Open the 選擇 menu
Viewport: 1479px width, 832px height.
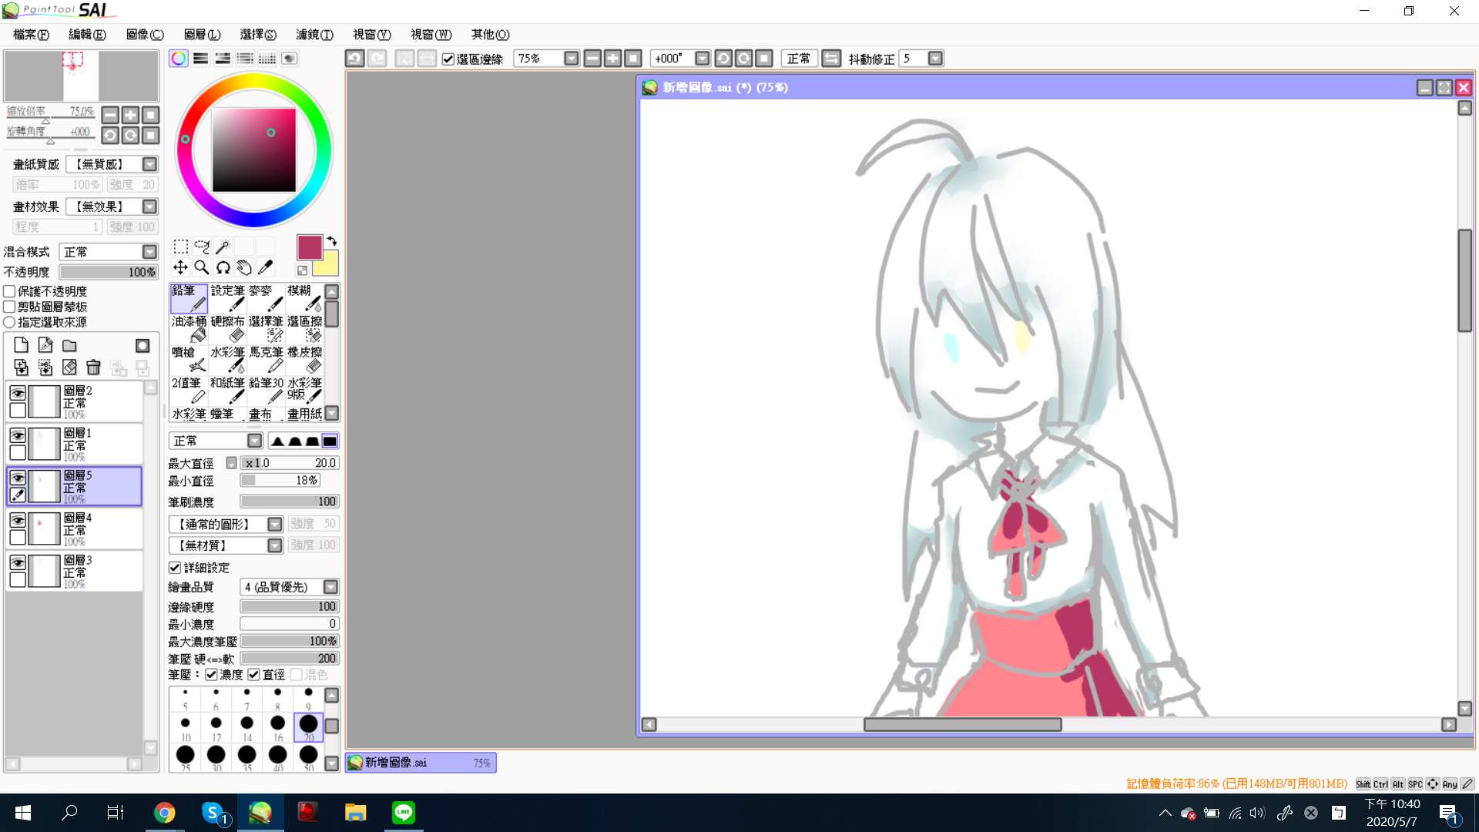pos(258,35)
